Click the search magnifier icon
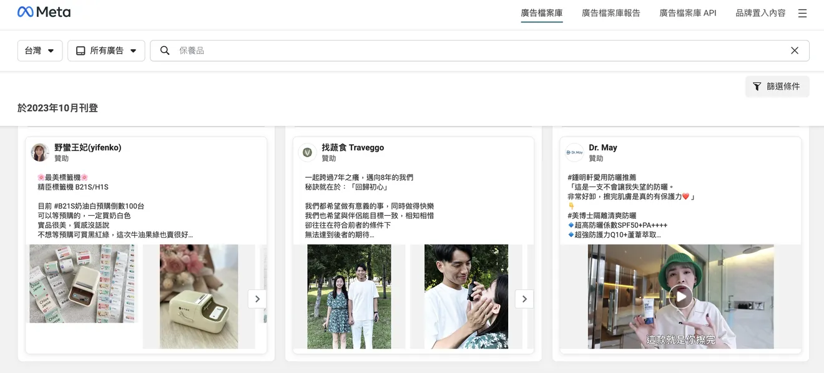 click(x=165, y=51)
